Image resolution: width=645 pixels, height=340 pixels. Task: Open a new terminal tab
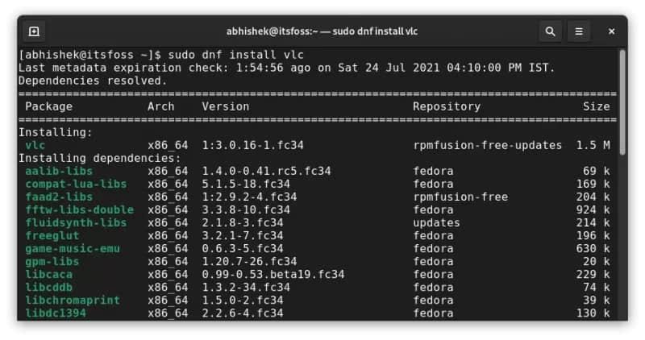[34, 31]
